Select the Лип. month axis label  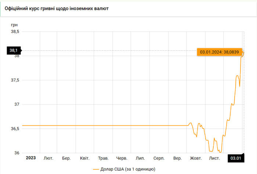pos(140,158)
